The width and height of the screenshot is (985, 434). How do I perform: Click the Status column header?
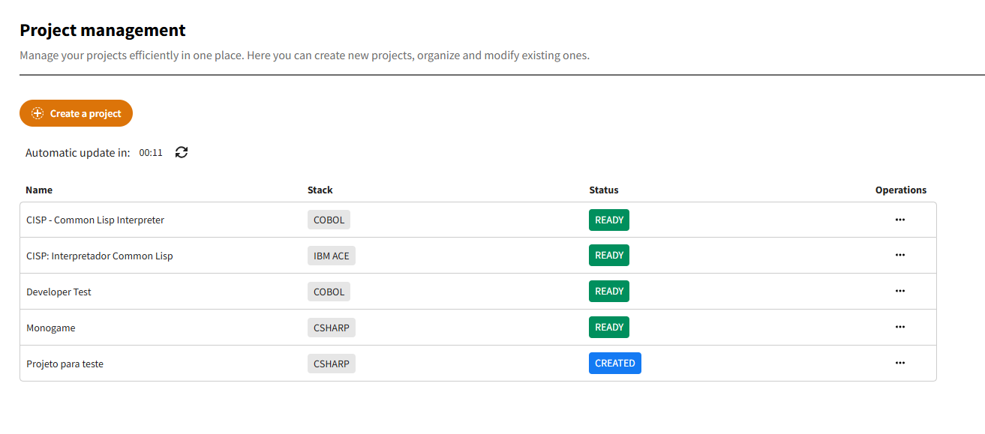point(604,190)
